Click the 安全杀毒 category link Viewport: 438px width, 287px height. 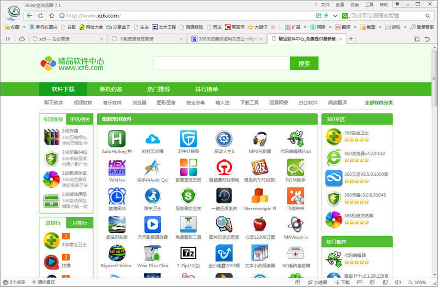click(x=196, y=103)
